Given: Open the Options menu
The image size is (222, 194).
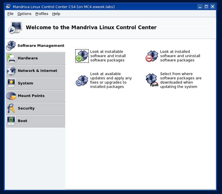Looking at the screenshot, I should [x=24, y=14].
